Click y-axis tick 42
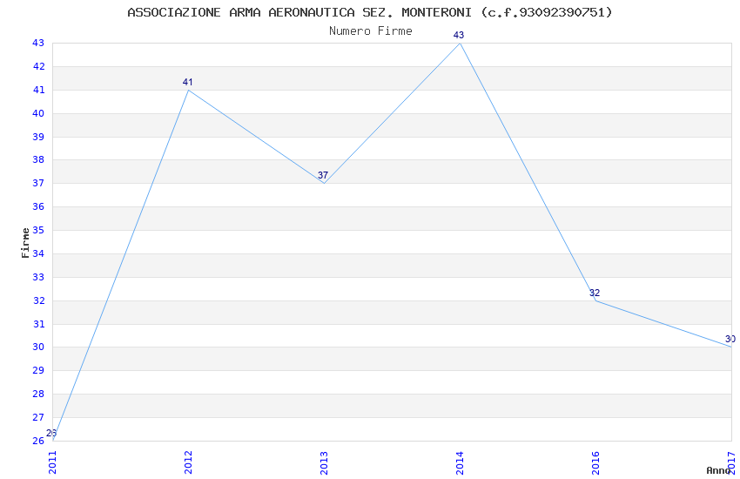 coord(38,66)
